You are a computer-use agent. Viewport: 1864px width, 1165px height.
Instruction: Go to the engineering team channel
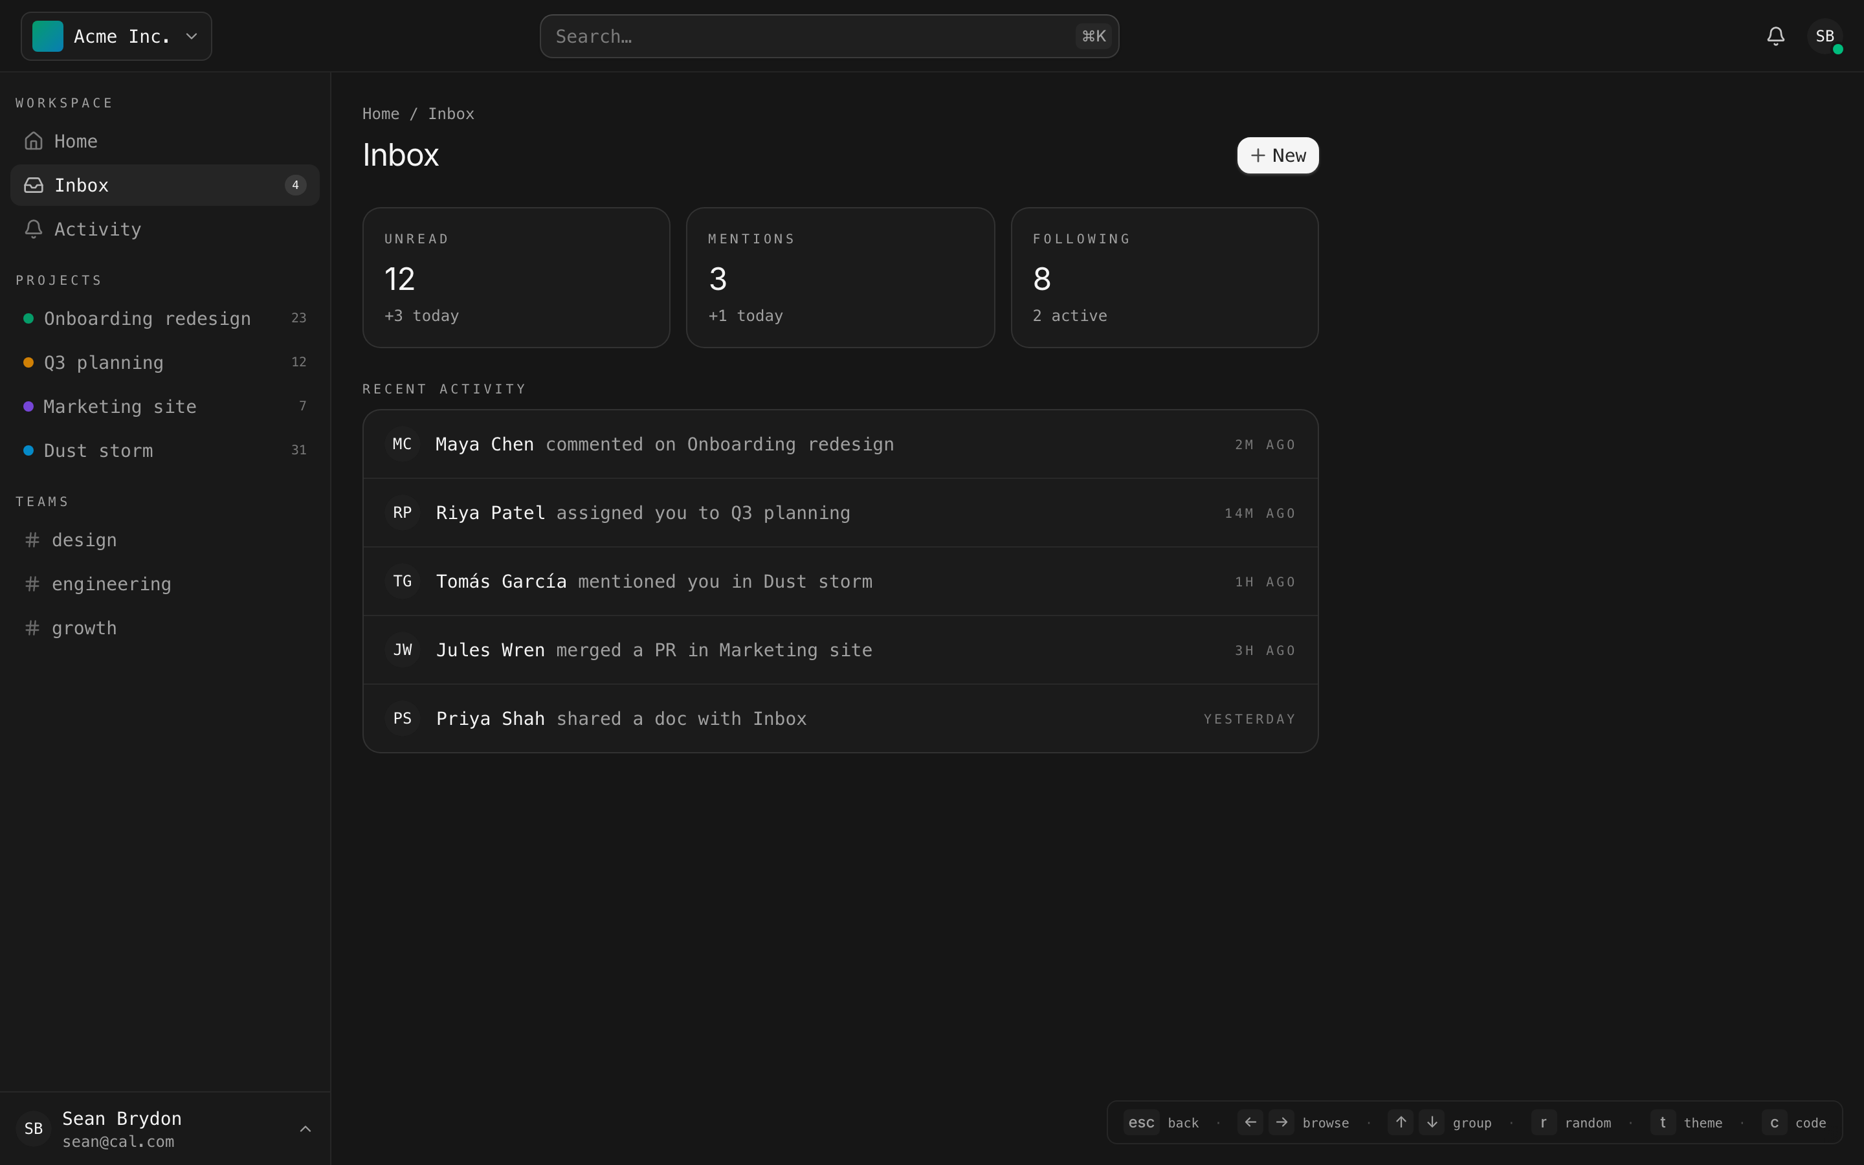[111, 584]
